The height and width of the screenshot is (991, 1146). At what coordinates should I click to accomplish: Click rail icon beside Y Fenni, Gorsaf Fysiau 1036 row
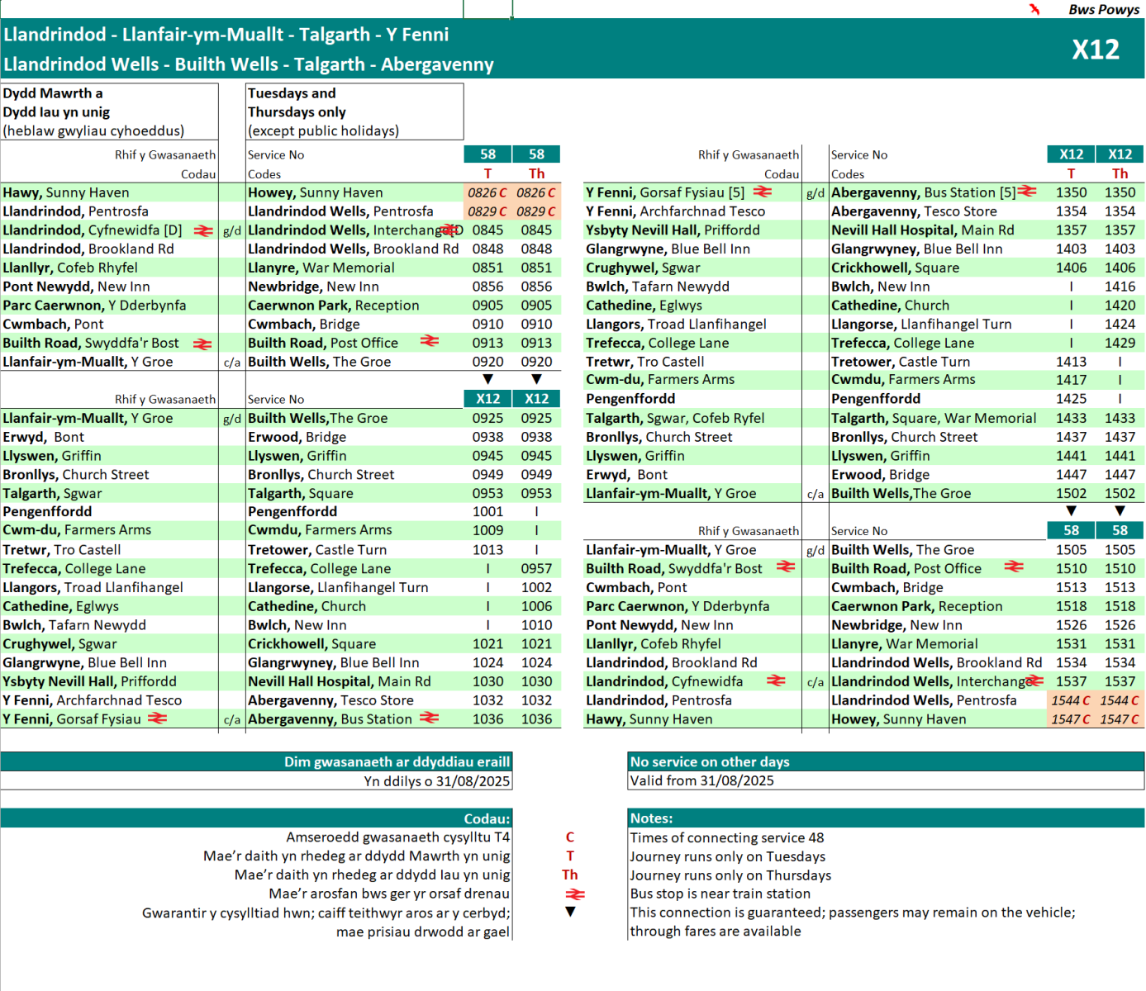coord(158,718)
